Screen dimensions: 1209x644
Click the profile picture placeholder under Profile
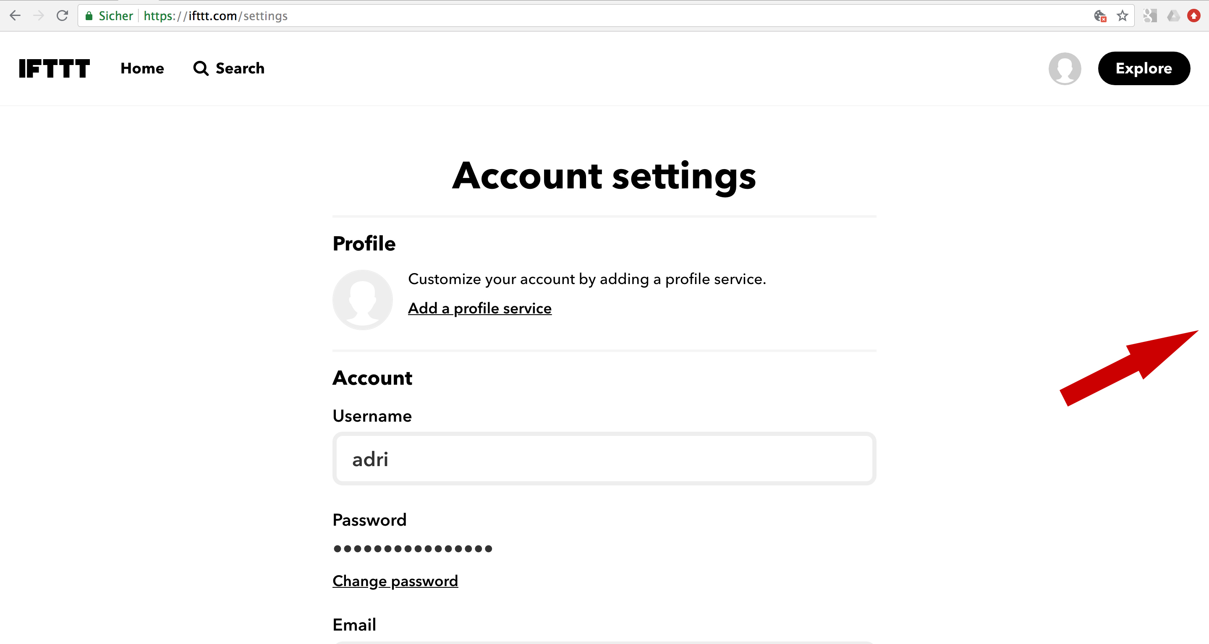click(x=362, y=300)
